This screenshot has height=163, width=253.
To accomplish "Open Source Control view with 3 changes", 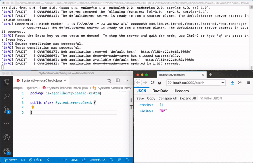I will [x=6, y=109].
